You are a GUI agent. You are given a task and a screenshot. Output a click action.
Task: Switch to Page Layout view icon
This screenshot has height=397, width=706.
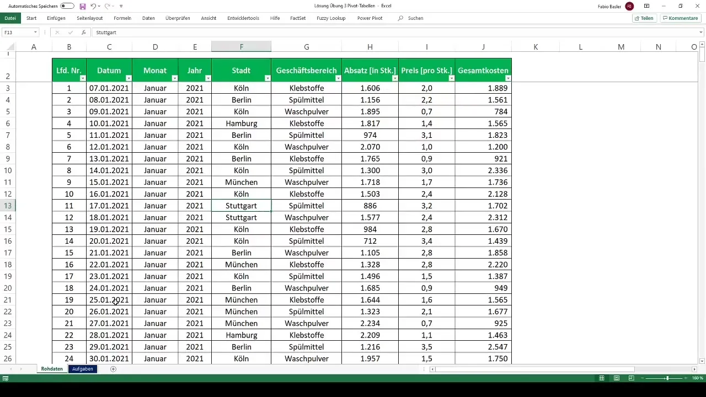click(x=616, y=378)
